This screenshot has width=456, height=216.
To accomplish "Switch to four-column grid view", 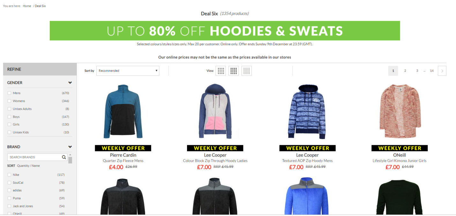I will [x=234, y=71].
